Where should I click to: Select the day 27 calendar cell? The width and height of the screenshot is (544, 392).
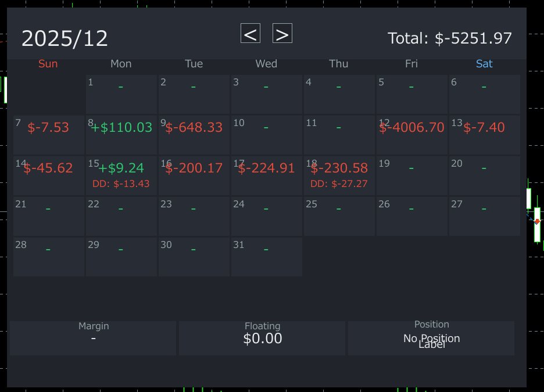click(x=485, y=216)
